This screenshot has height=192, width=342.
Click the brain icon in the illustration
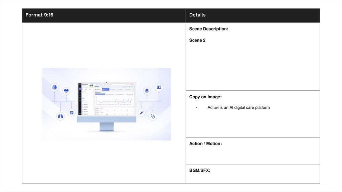(x=54, y=87)
